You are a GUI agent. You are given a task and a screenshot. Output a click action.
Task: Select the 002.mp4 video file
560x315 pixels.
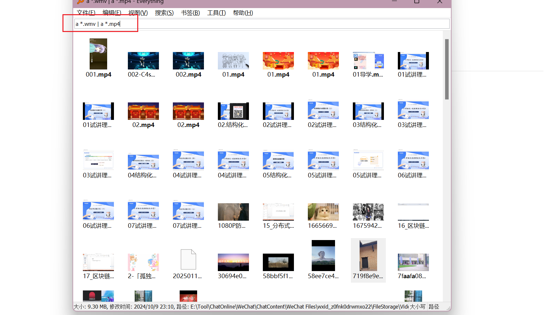click(x=188, y=65)
